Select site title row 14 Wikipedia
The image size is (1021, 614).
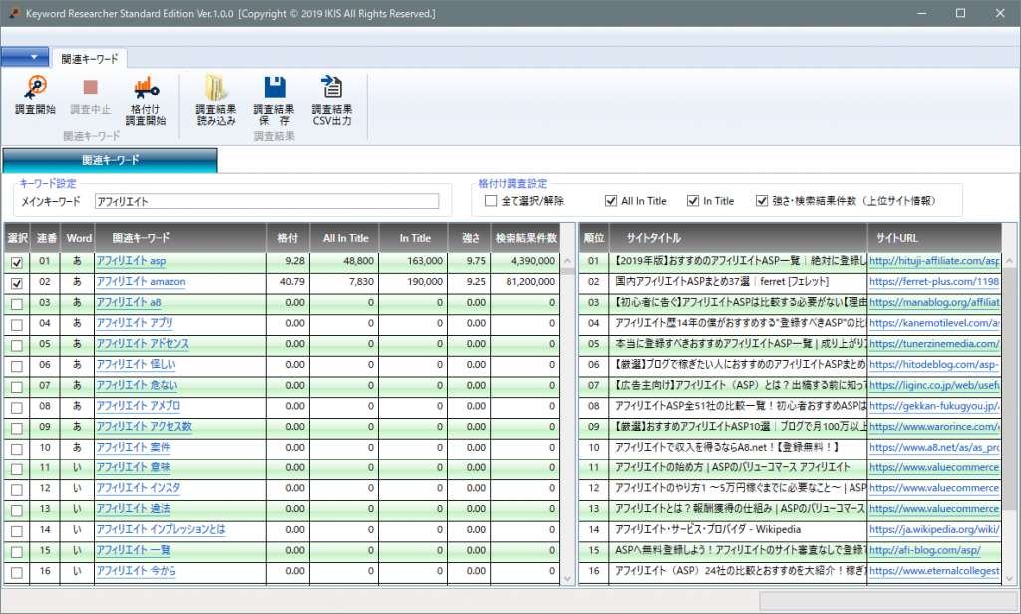739,530
